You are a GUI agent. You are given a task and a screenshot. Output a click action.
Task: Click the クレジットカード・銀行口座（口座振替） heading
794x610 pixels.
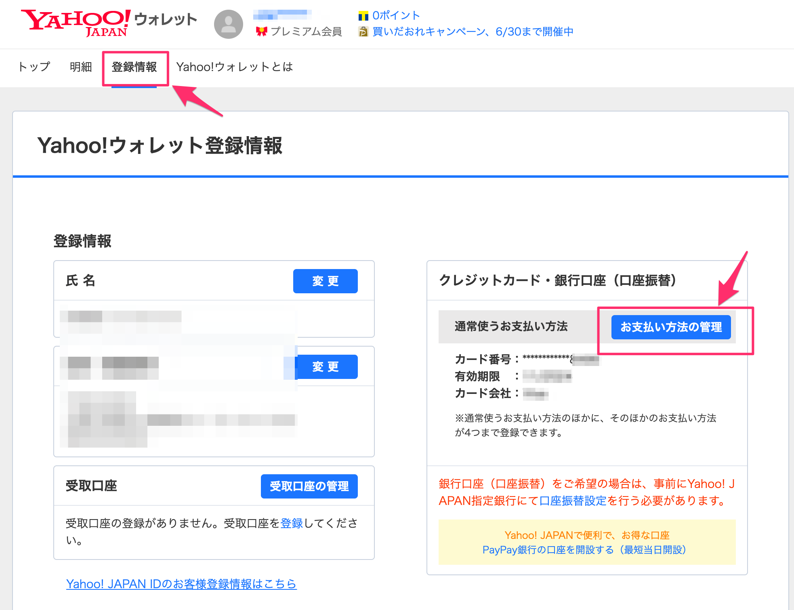558,280
